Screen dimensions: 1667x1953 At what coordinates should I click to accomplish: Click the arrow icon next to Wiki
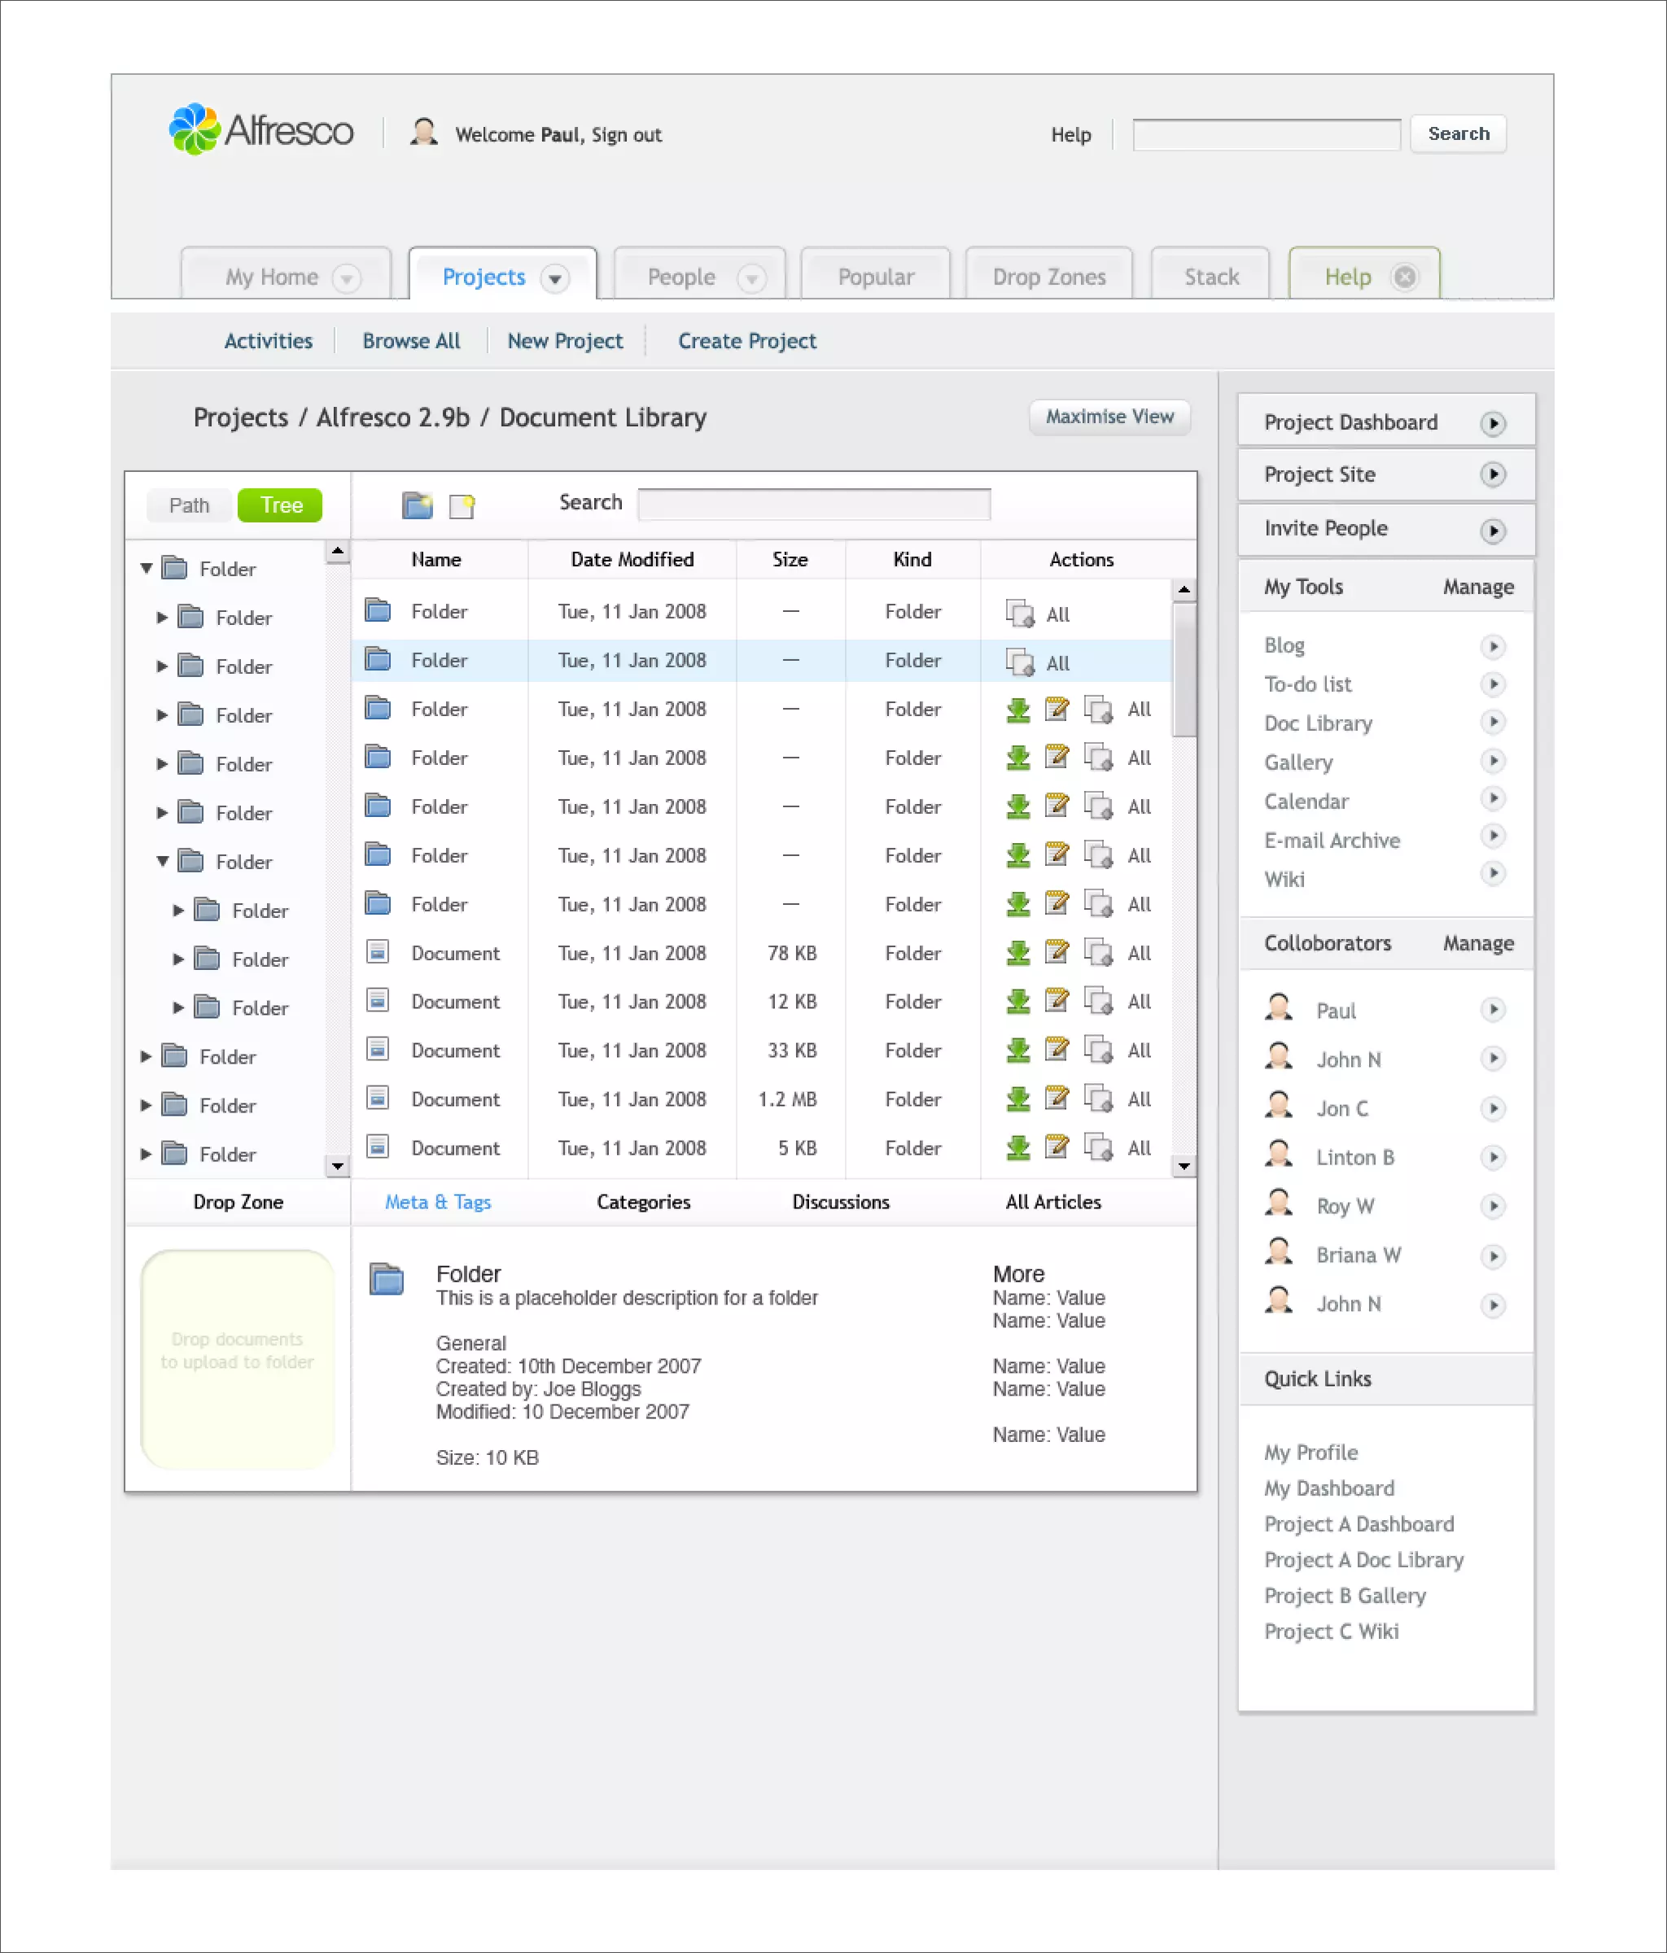point(1493,874)
